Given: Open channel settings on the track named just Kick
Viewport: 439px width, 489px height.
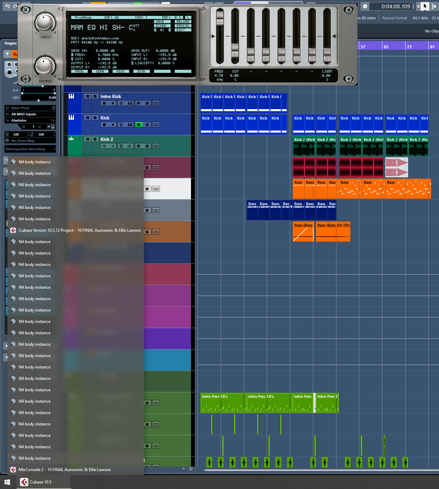Looking at the screenshot, I should click(121, 125).
